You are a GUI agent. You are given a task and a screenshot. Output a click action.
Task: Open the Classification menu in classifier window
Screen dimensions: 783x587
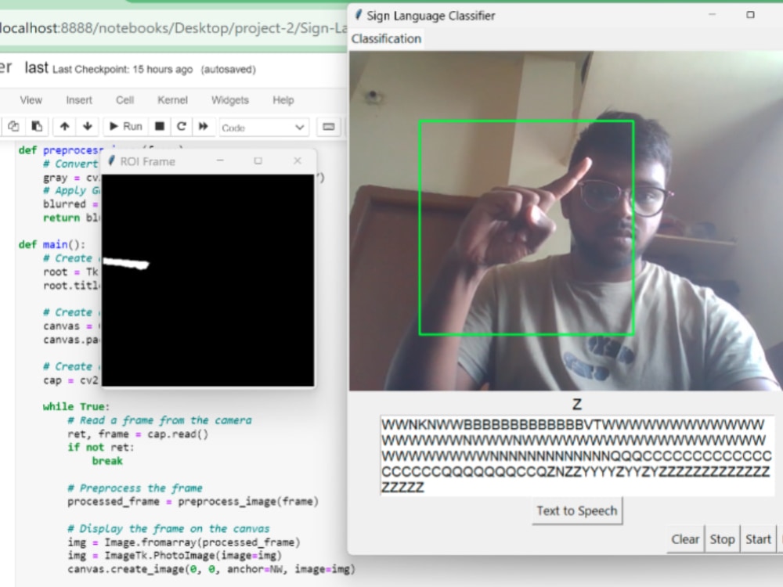click(386, 38)
